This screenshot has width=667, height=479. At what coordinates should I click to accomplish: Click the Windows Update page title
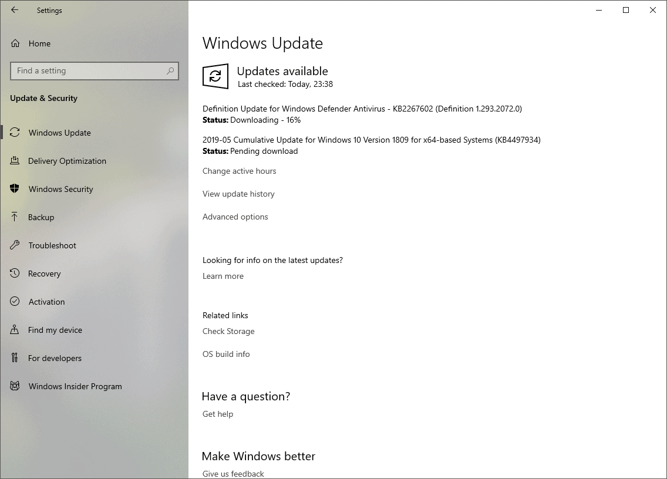pos(262,43)
